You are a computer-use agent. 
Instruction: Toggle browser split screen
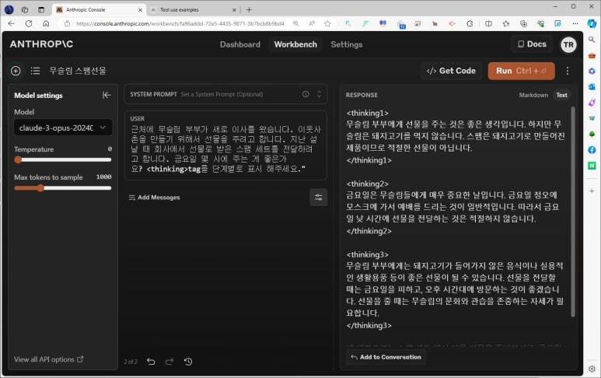(488, 24)
